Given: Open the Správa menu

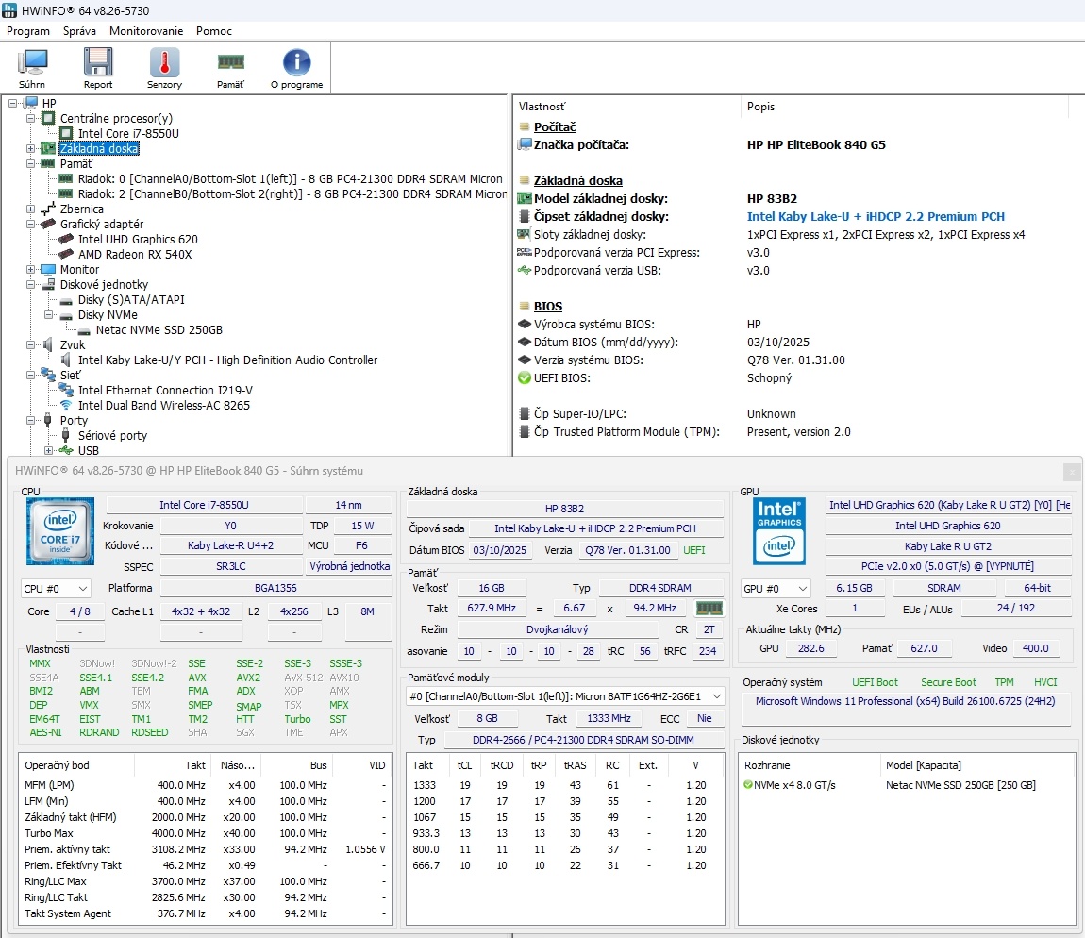Looking at the screenshot, I should (x=79, y=31).
